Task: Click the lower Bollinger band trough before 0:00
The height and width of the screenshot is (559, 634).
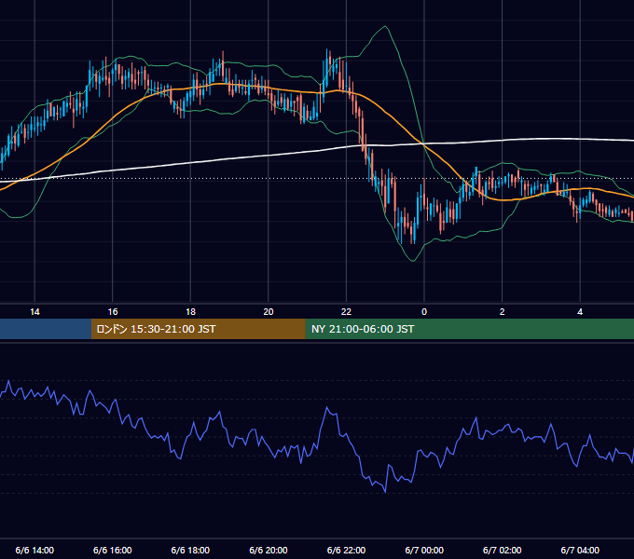Action: (x=413, y=261)
